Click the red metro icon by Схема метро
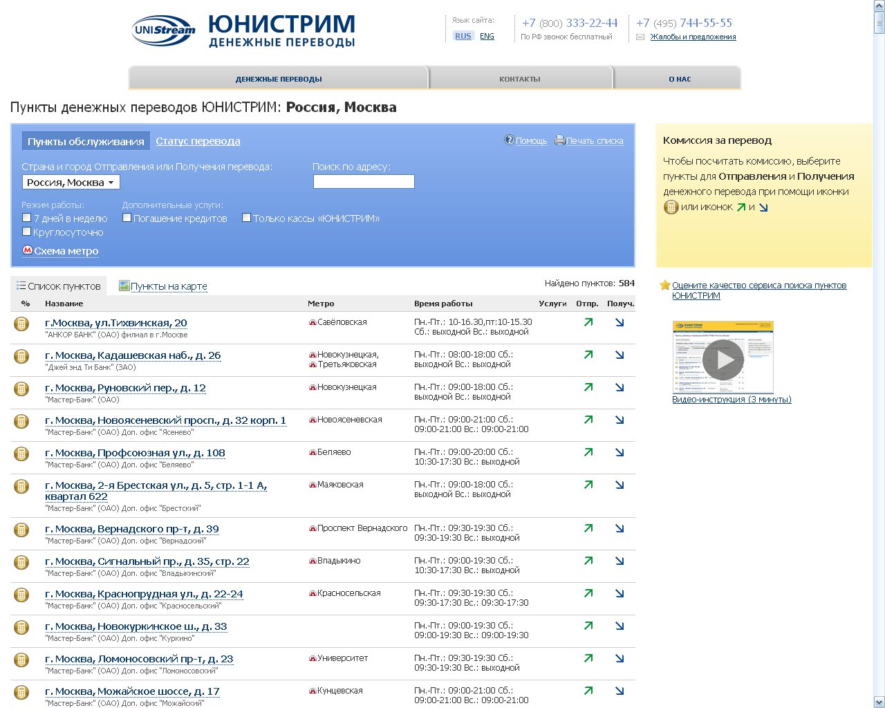Image resolution: width=885 pixels, height=708 pixels. [x=28, y=250]
